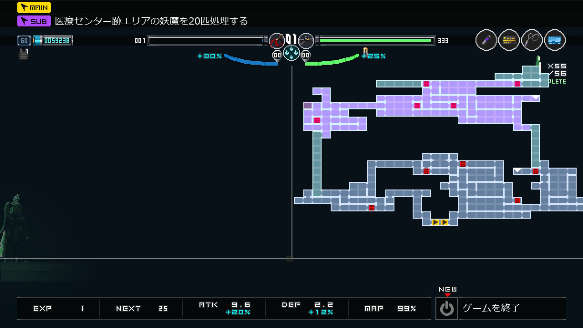583x328 pixels.
Task: Click the dark purple current-room square
Action: [308, 106]
